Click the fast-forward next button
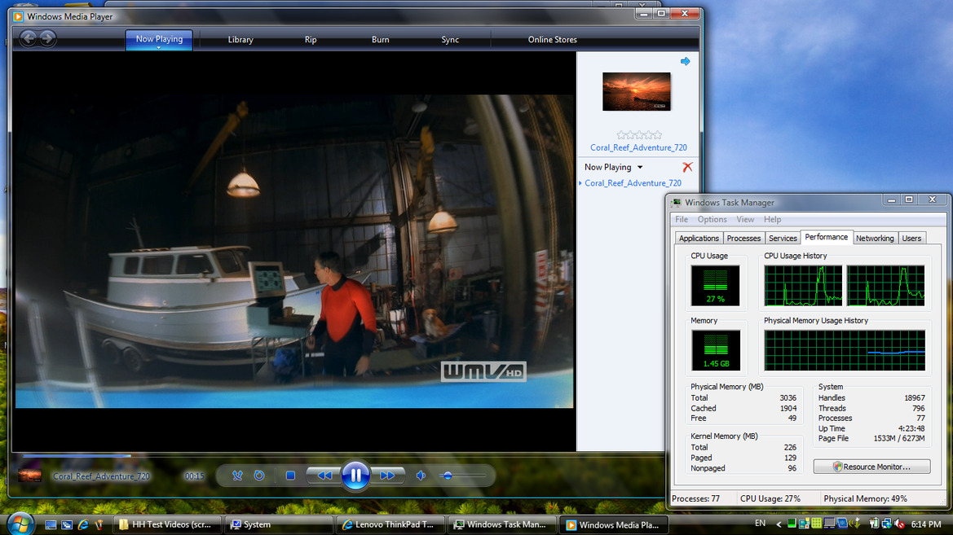Viewport: 953px width, 535px height. [x=387, y=476]
